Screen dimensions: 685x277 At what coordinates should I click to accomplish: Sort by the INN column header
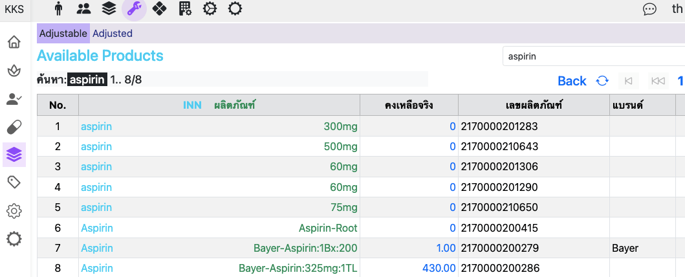192,105
